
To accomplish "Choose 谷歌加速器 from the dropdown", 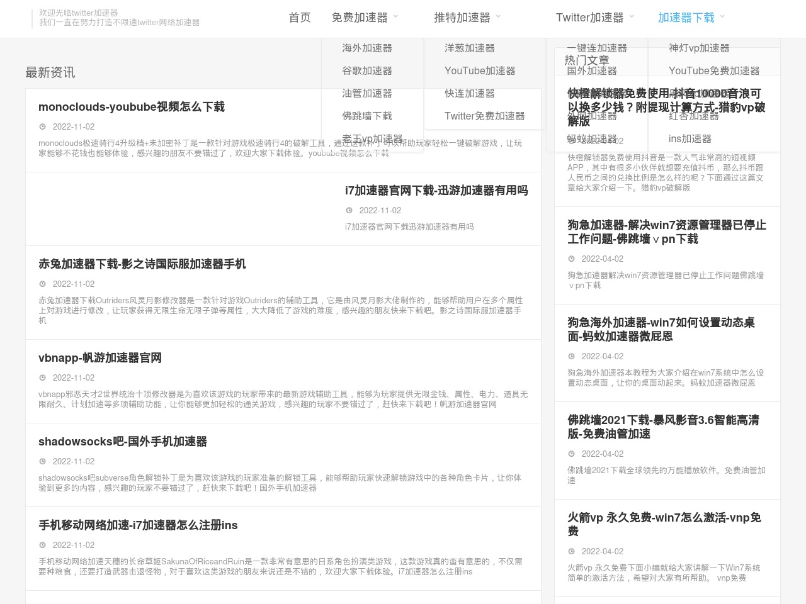I will coord(367,70).
